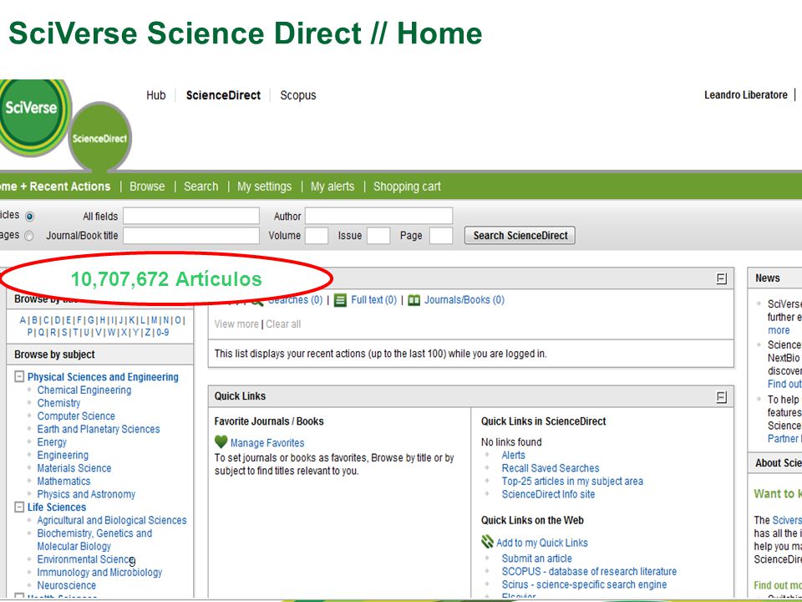Viewport: 802px width, 602px height.
Task: Open Energy subject
Action: coord(52,442)
